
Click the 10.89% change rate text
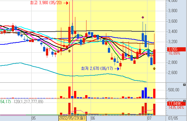coord(174,53)
